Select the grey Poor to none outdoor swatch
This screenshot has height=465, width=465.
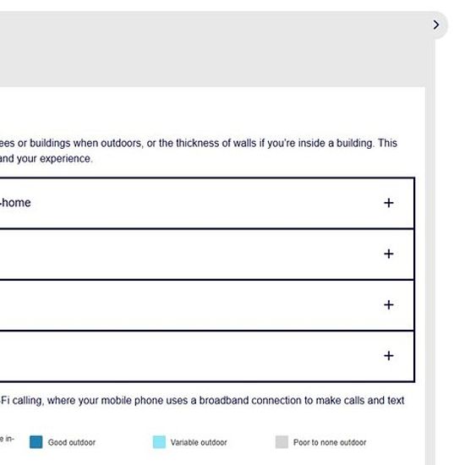coord(282,442)
